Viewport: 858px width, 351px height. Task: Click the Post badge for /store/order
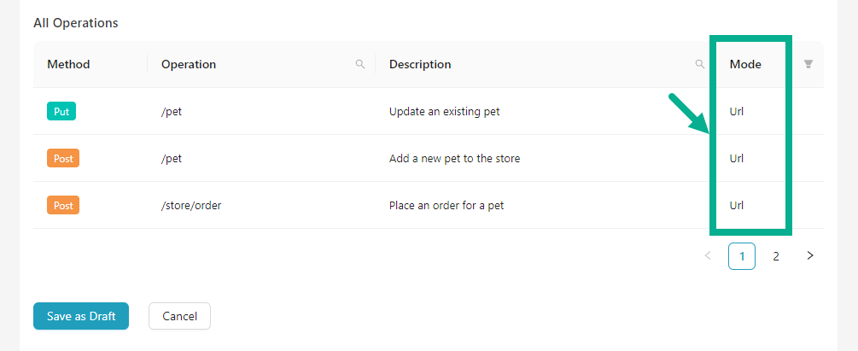(63, 205)
